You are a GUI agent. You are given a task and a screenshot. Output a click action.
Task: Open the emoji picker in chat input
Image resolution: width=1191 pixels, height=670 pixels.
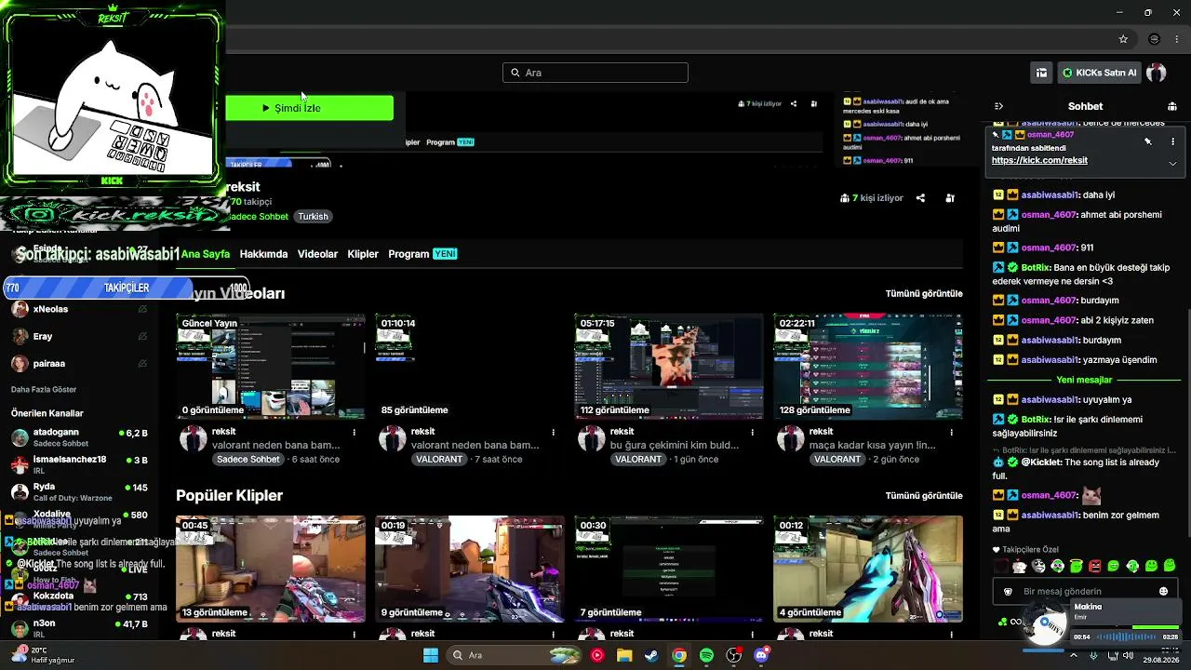[1163, 591]
